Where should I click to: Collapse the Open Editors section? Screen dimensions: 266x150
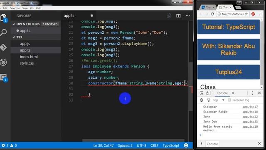click(x=14, y=24)
